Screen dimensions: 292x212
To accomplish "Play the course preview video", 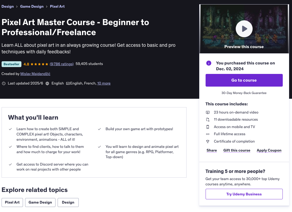I will (x=244, y=29).
